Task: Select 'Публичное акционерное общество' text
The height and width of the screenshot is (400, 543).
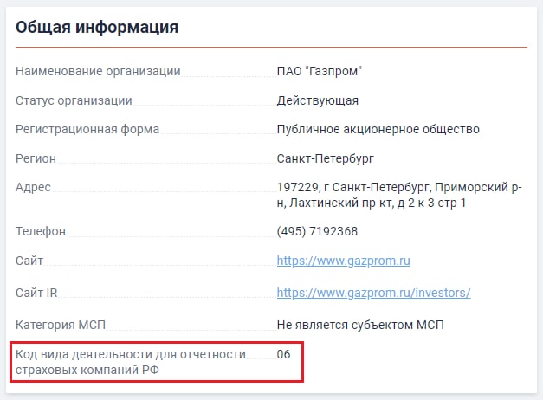Action: (378, 130)
